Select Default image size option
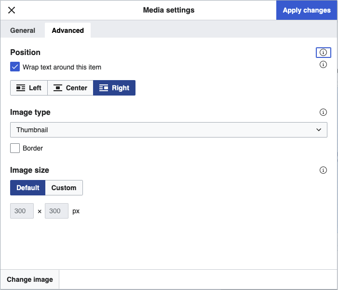 point(28,188)
